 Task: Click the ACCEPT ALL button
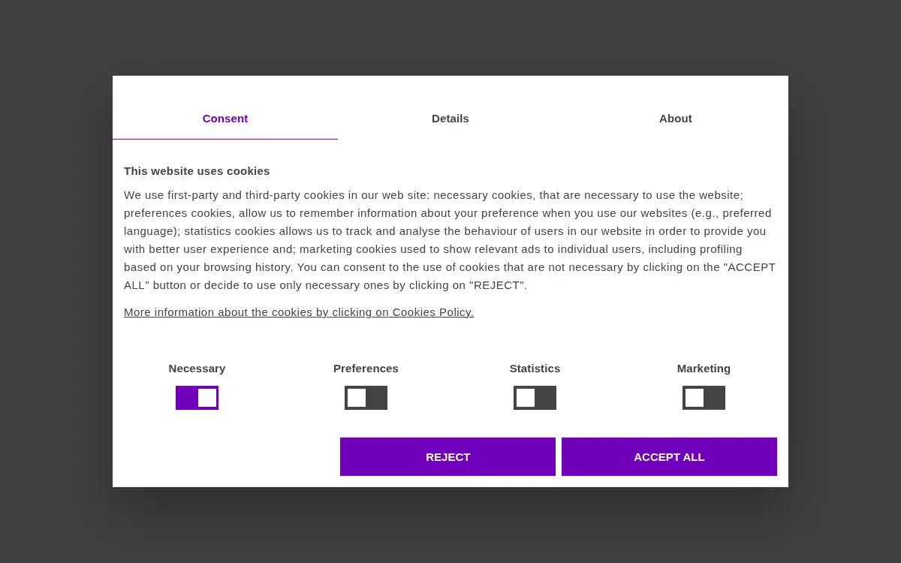pos(669,456)
